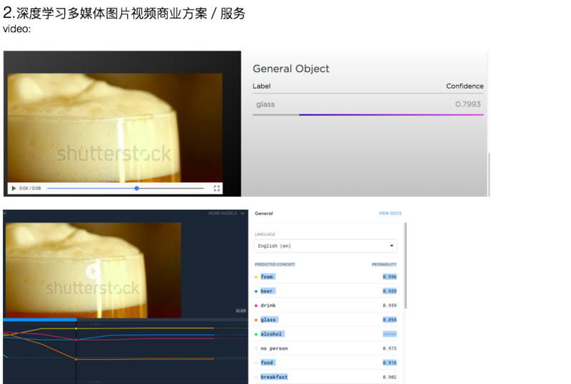Click the purple confidence bar for glass
Image resolution: width=571 pixels, height=384 pixels.
tap(391, 115)
